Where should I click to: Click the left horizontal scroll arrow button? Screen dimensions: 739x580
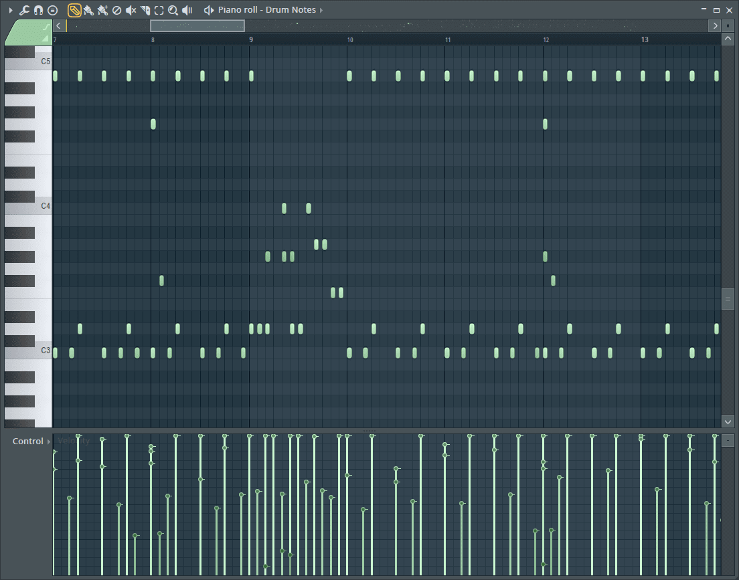[58, 25]
